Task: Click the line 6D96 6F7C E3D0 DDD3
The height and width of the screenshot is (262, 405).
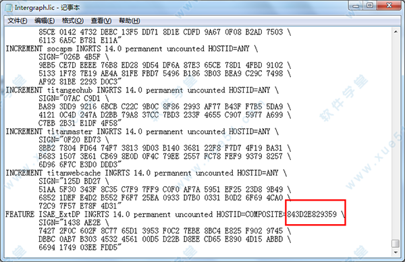Action: point(80,164)
